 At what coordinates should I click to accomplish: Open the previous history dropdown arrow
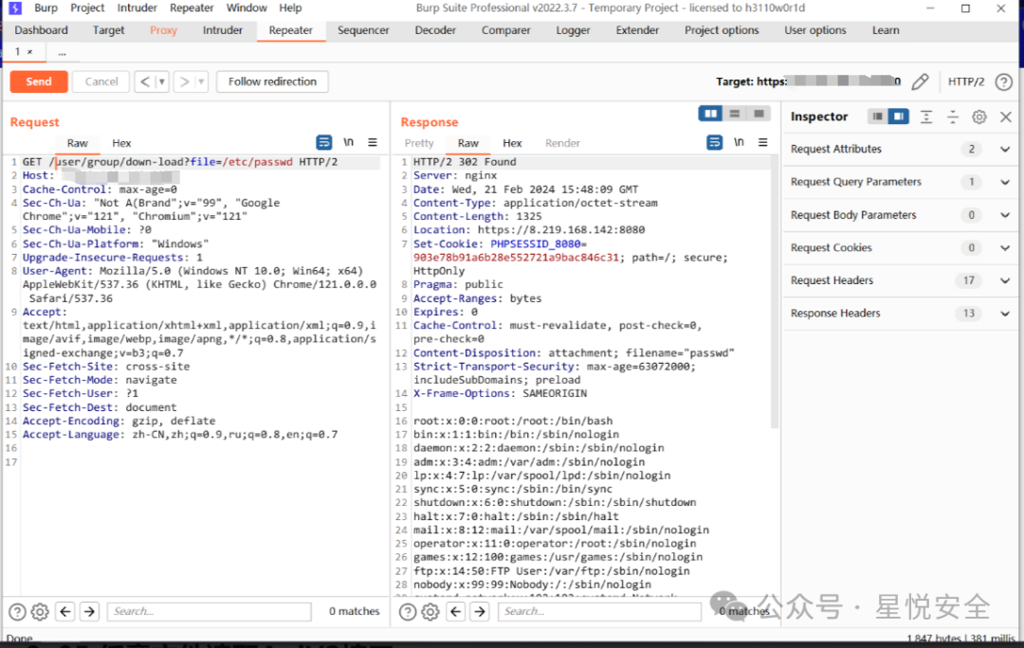pos(161,81)
